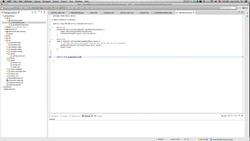
Task: Select the assets folder
Action: (x=11, y=34)
